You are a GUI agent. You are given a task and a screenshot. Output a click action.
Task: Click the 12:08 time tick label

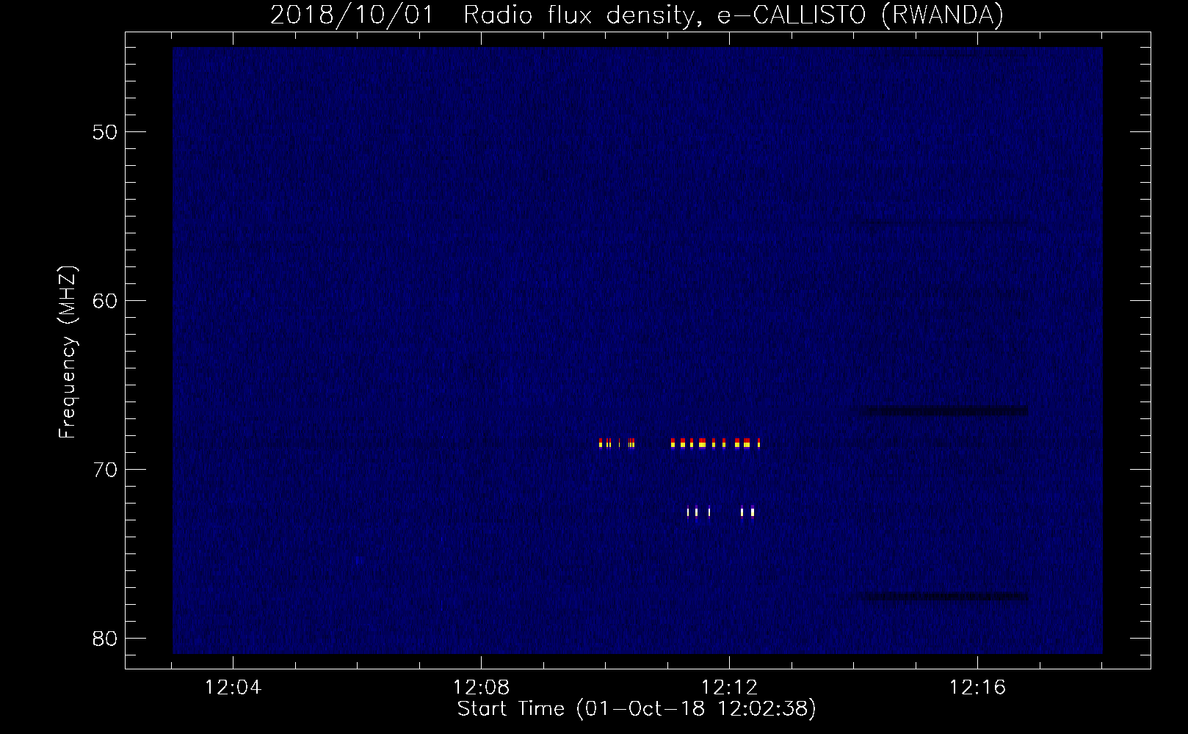[x=481, y=688]
